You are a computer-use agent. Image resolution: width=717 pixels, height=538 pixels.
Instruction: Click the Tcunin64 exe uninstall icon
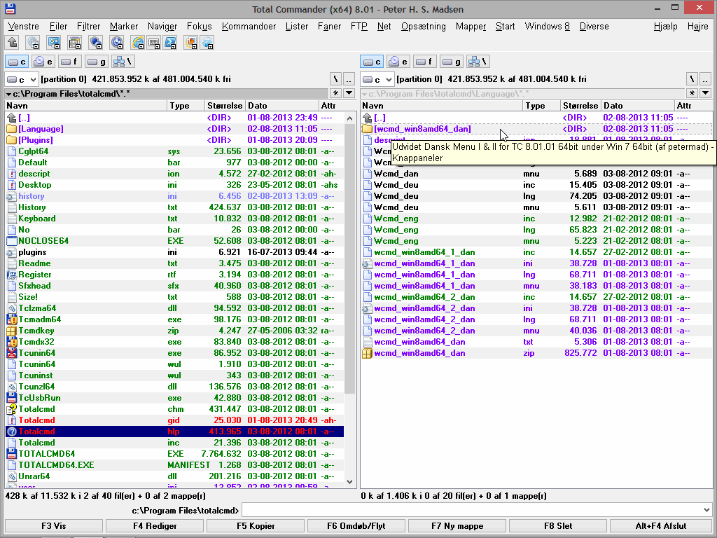point(11,353)
